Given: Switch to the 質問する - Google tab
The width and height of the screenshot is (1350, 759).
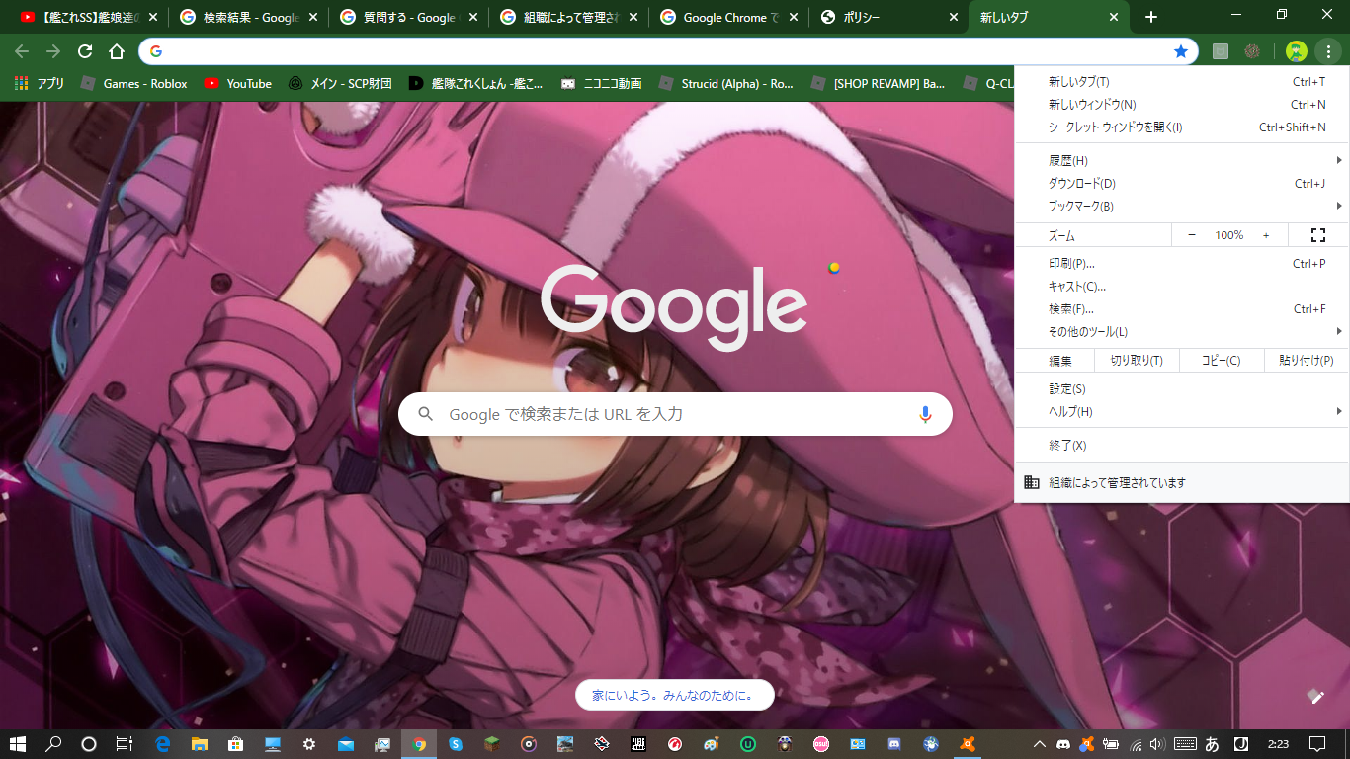Looking at the screenshot, I should click(409, 18).
